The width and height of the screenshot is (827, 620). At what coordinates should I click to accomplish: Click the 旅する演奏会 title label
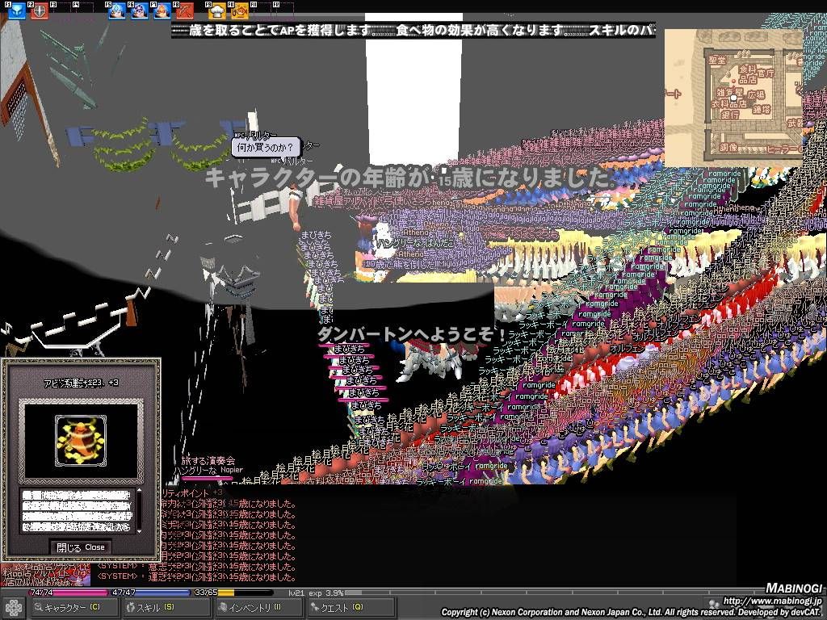coord(208,461)
